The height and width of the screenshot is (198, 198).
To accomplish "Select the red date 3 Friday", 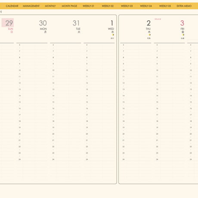I will point(182,23).
